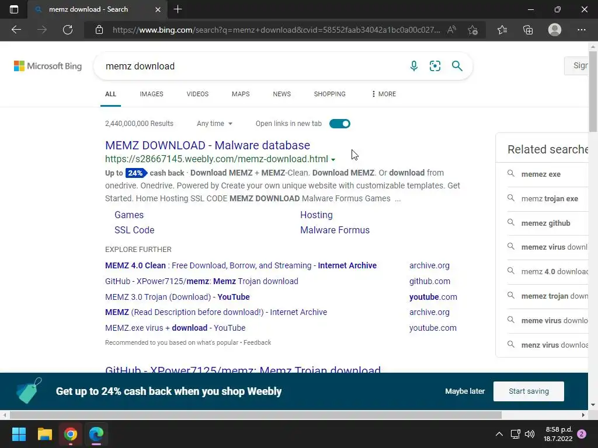Click the magnifier search button in the search box
The height and width of the screenshot is (448, 598).
457,66
